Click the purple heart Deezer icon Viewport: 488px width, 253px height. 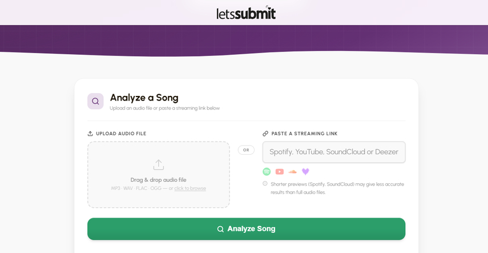(305, 172)
